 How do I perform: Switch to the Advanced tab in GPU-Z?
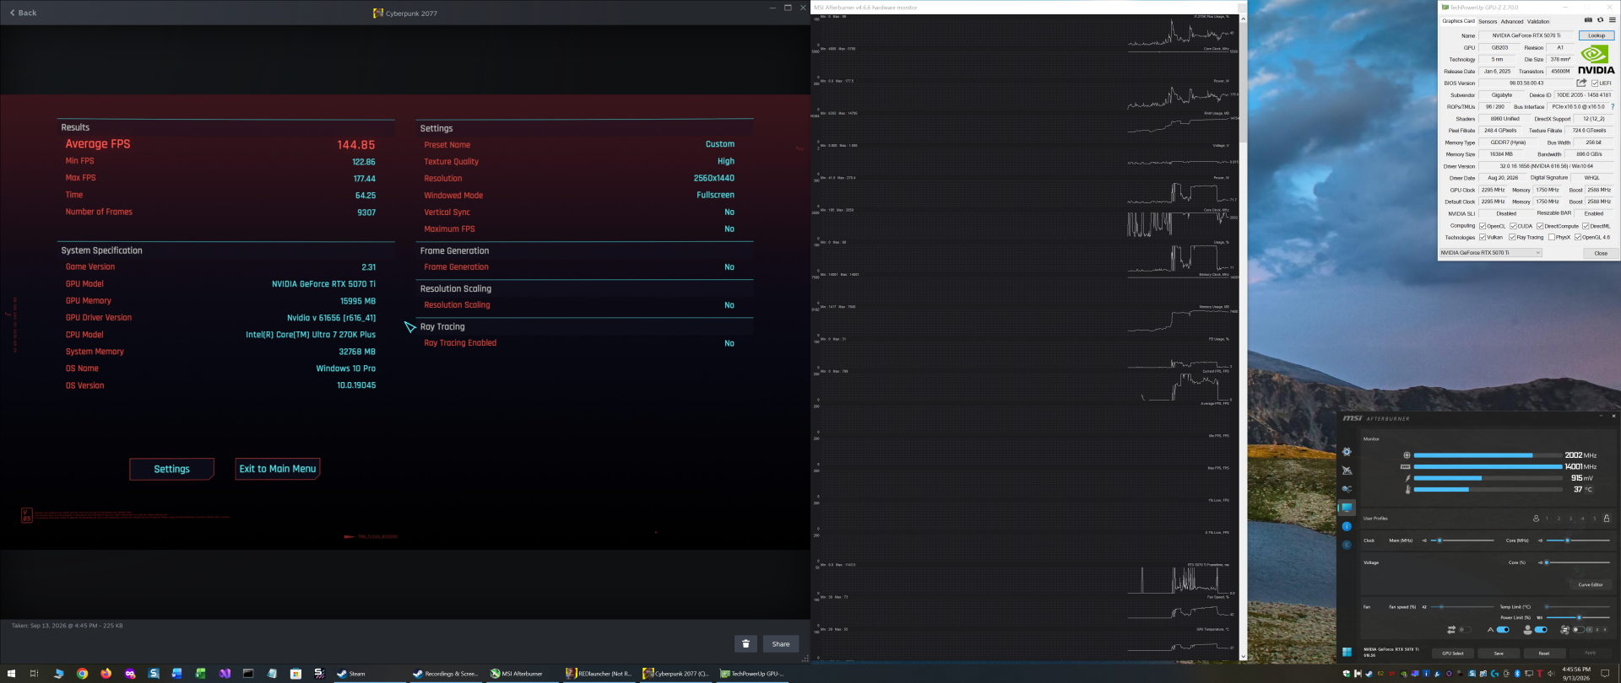[1512, 22]
